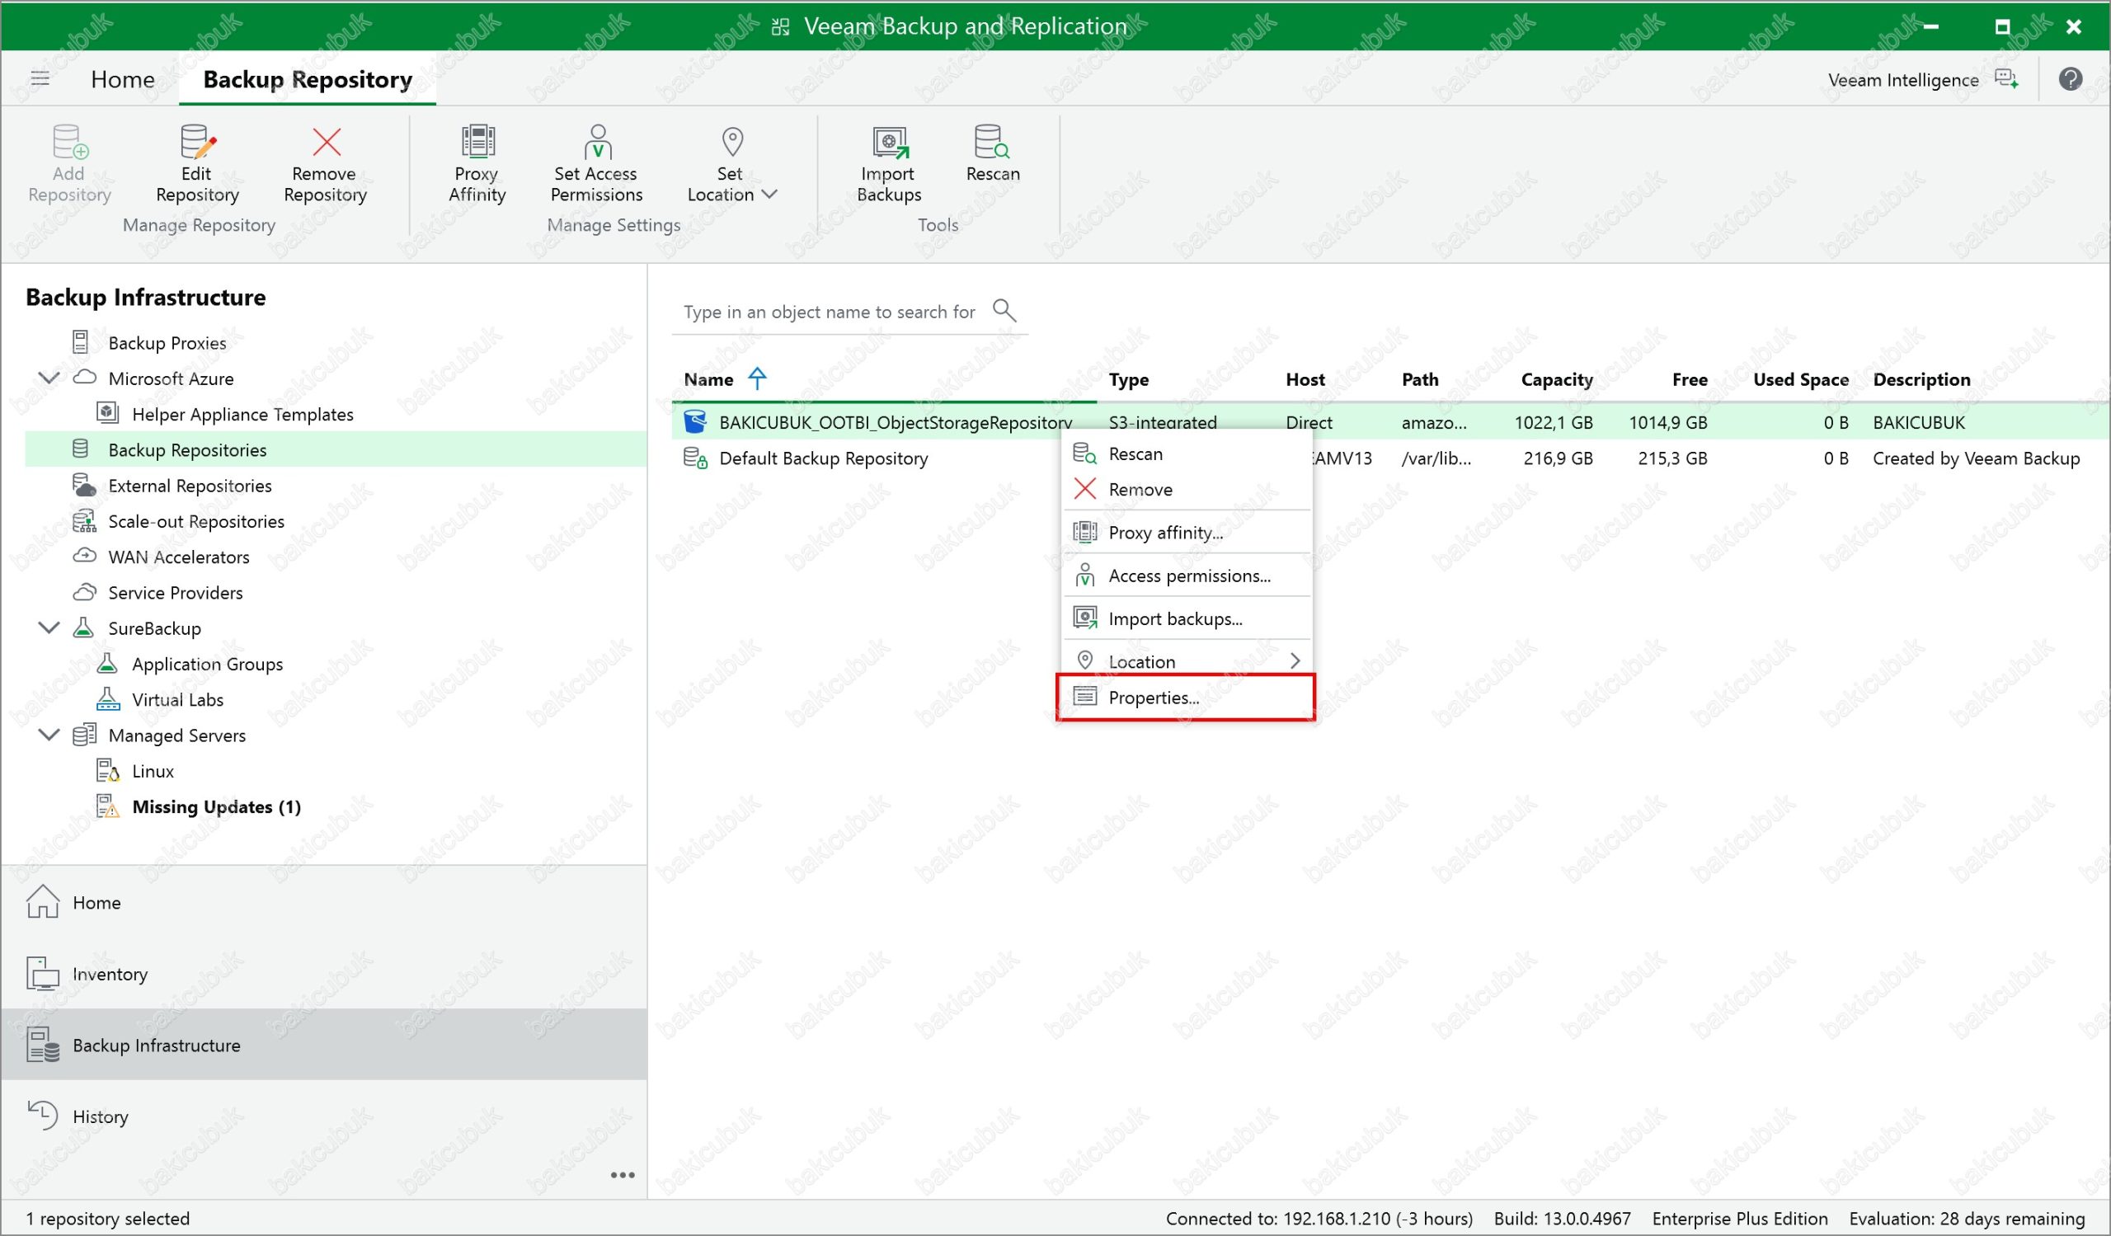Sort by the Path column header
The height and width of the screenshot is (1236, 2111).
(x=1420, y=379)
